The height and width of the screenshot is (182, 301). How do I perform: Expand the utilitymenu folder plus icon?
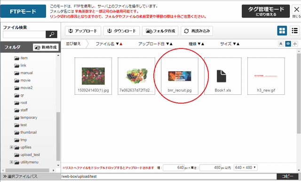[11, 162]
